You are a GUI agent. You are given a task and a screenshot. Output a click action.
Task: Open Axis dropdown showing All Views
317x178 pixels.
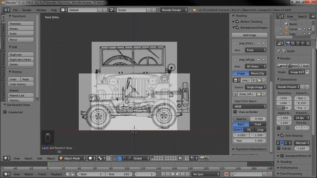[256, 66]
